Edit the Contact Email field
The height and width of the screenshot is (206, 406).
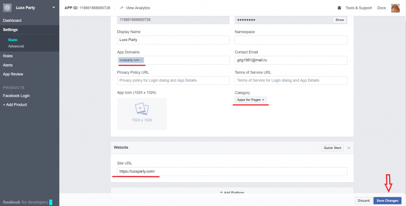tap(291, 60)
